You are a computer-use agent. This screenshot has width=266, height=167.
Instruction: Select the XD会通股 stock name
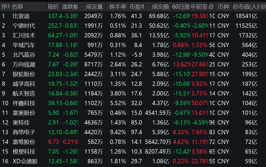tap(25, 161)
